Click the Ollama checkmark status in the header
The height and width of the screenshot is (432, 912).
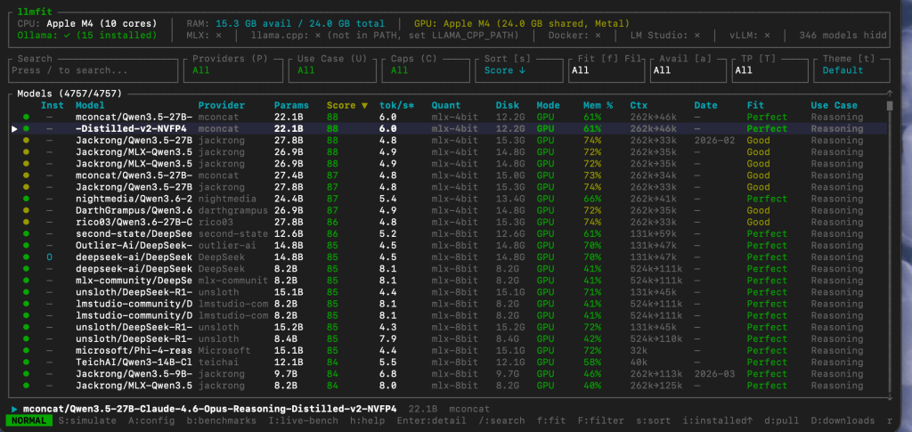(x=69, y=36)
